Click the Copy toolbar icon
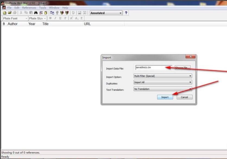227x159 pixels. click(26, 13)
